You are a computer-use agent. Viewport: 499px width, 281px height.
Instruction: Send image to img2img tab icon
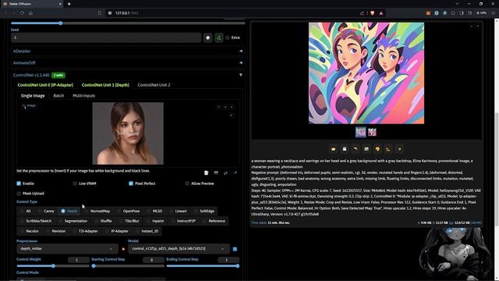[366, 149]
